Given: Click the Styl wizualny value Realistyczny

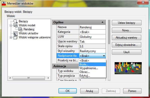Looking at the screenshot, I should (92, 51).
